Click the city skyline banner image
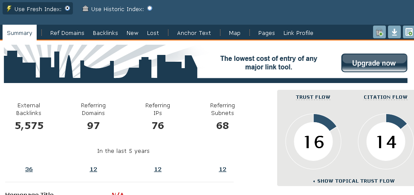414x195 pixels. [x=100, y=64]
